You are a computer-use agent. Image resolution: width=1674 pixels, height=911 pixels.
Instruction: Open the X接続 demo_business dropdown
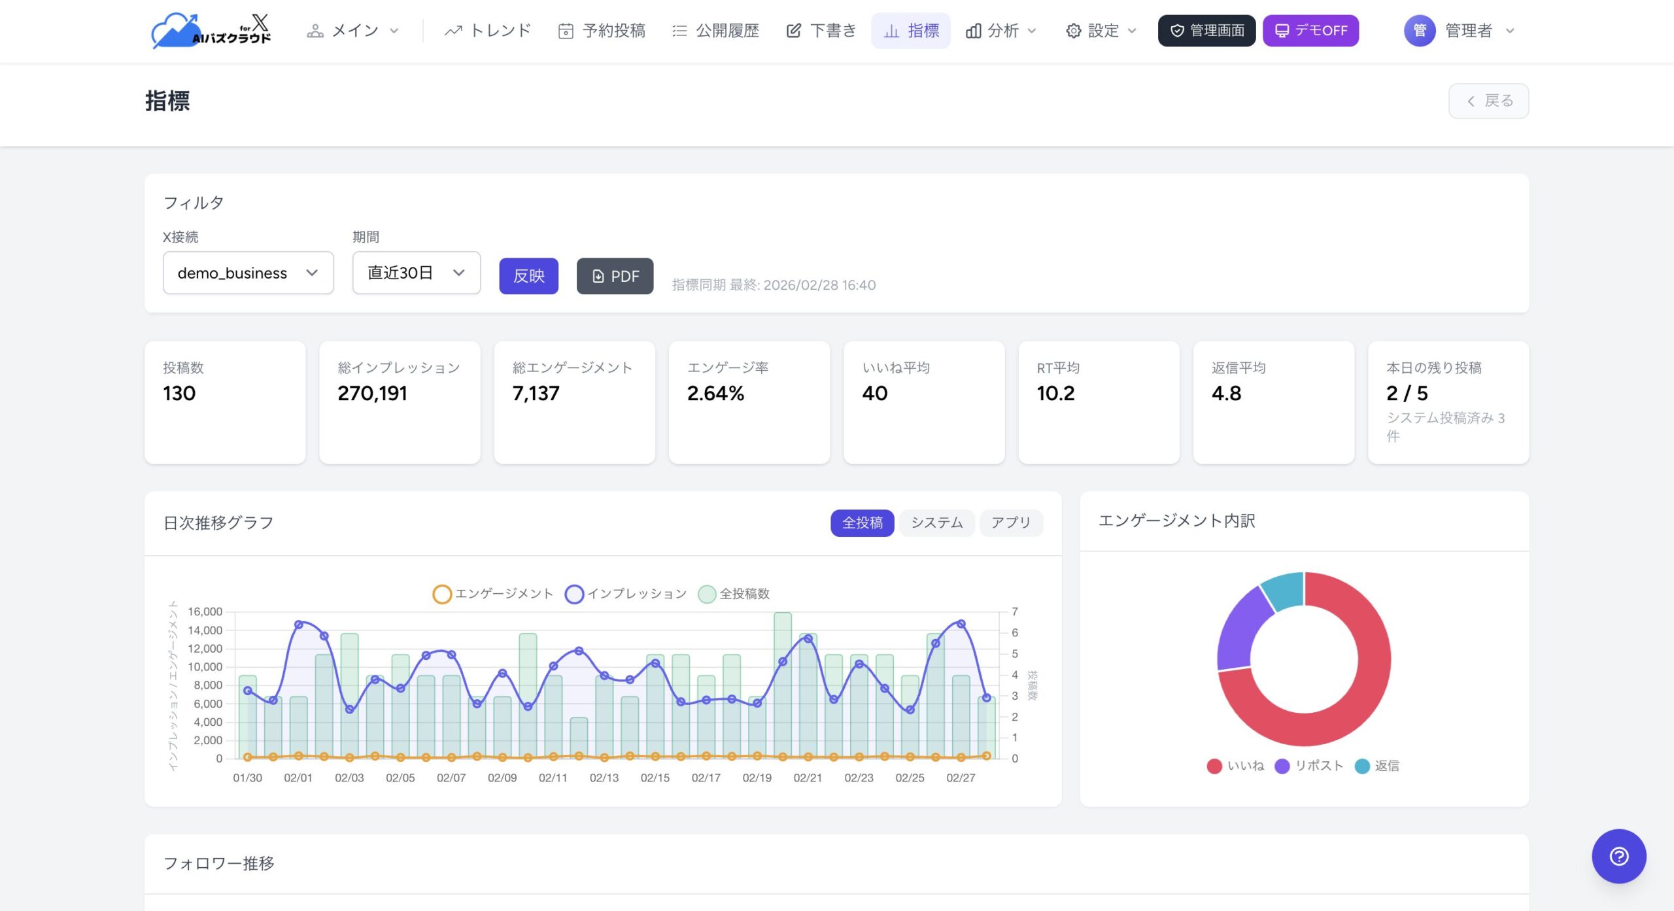[x=248, y=273]
